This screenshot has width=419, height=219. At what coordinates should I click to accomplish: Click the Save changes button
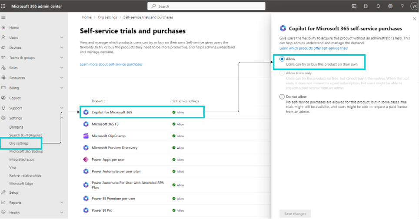click(295, 213)
